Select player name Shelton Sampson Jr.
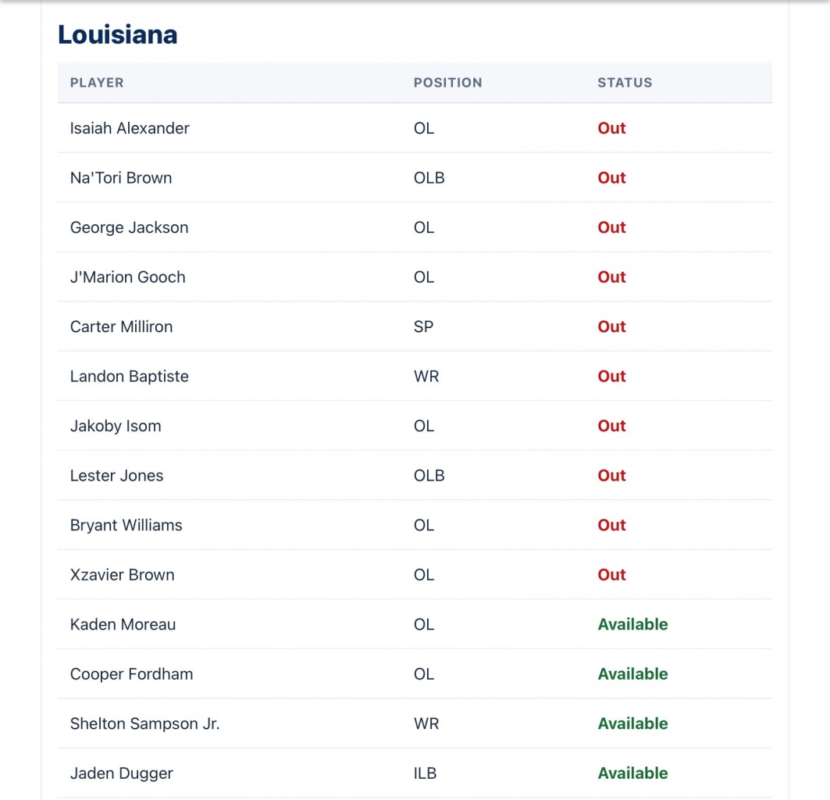830x800 pixels. pos(145,723)
